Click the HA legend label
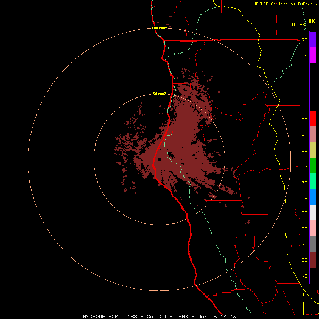Viewport: 319px width, 319px height. [x=304, y=118]
